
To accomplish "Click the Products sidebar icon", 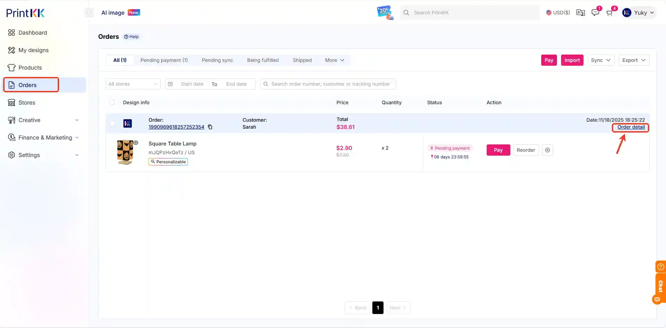I will pos(12,67).
